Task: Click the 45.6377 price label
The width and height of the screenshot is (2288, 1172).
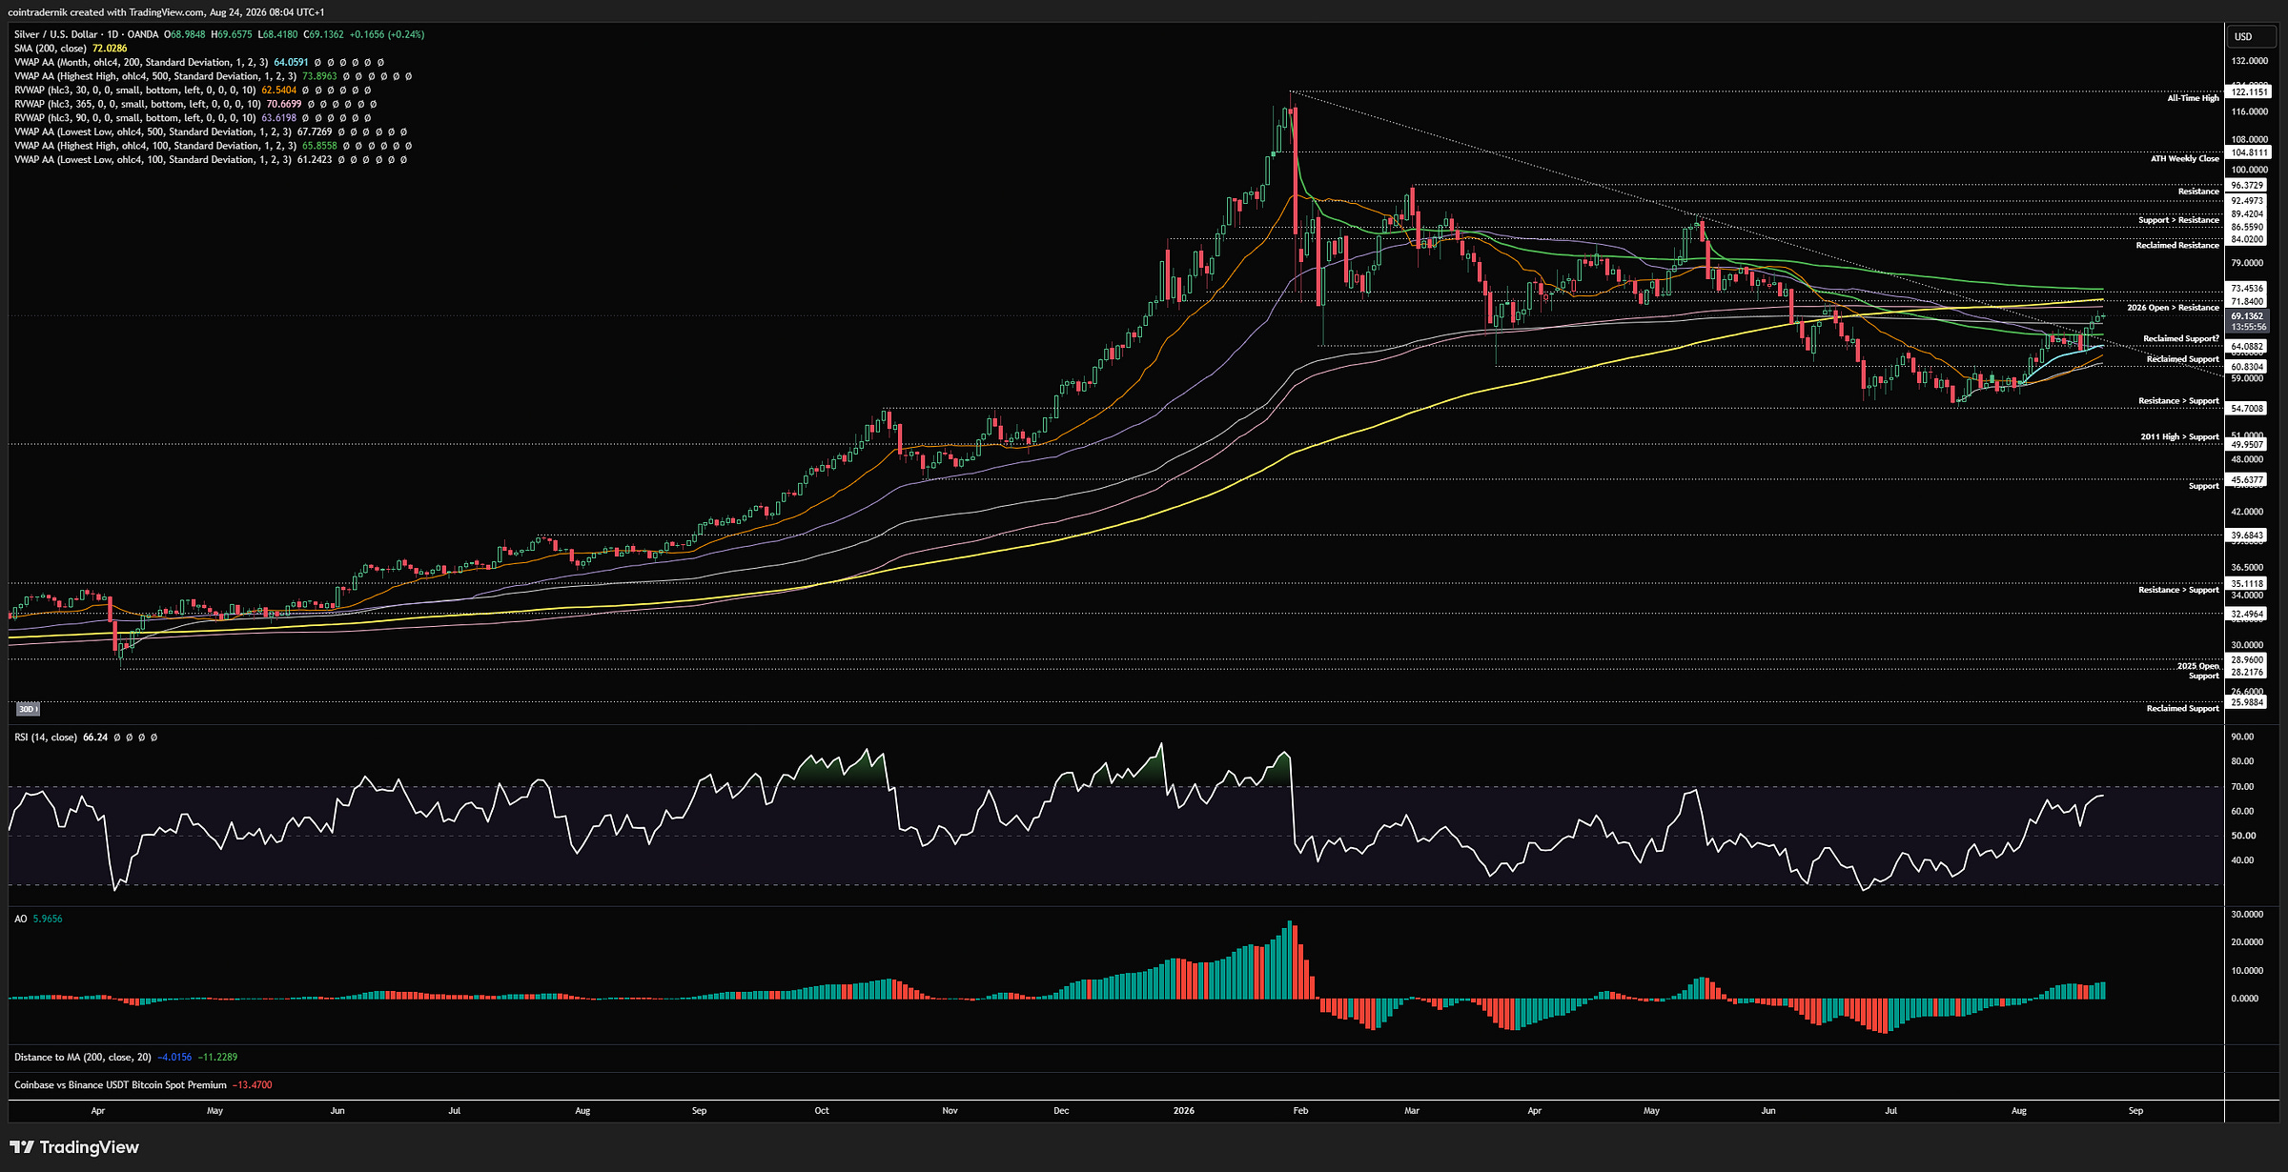Action: pyautogui.click(x=2247, y=480)
